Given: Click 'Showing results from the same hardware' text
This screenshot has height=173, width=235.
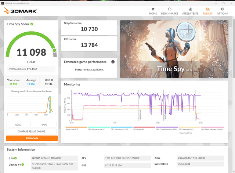Looking at the screenshot, I should (31, 91).
